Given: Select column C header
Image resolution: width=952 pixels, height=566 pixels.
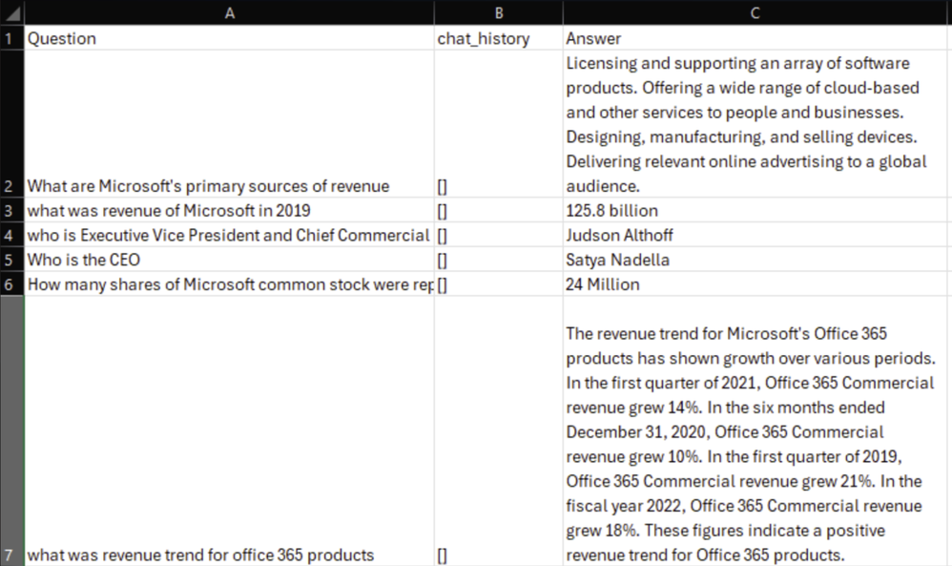Looking at the screenshot, I should pyautogui.click(x=755, y=12).
